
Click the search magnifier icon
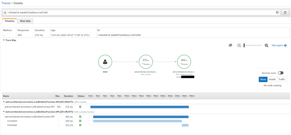point(5,12)
